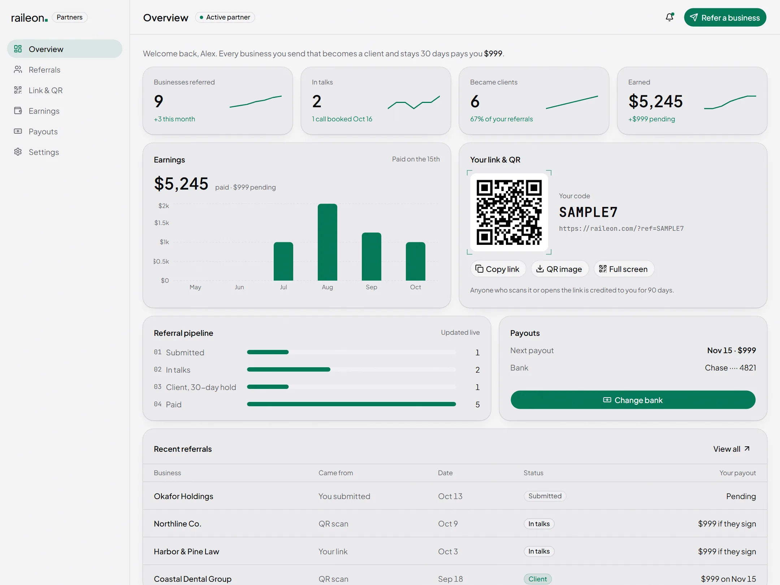Open the Earnings page

pyautogui.click(x=65, y=110)
